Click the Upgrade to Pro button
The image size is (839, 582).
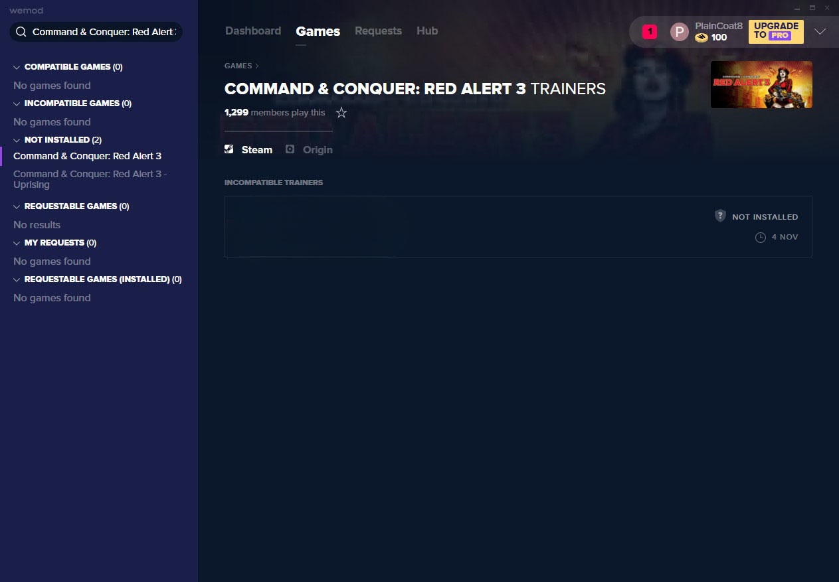[776, 32]
